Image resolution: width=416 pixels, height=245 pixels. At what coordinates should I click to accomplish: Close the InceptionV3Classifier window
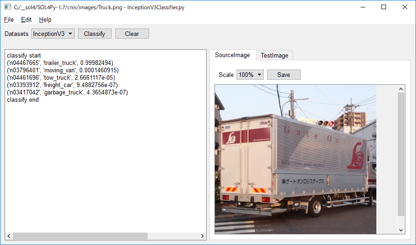[x=404, y=7]
